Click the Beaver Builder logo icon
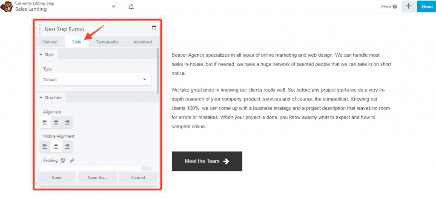436x204 pixels. tap(7, 7)
